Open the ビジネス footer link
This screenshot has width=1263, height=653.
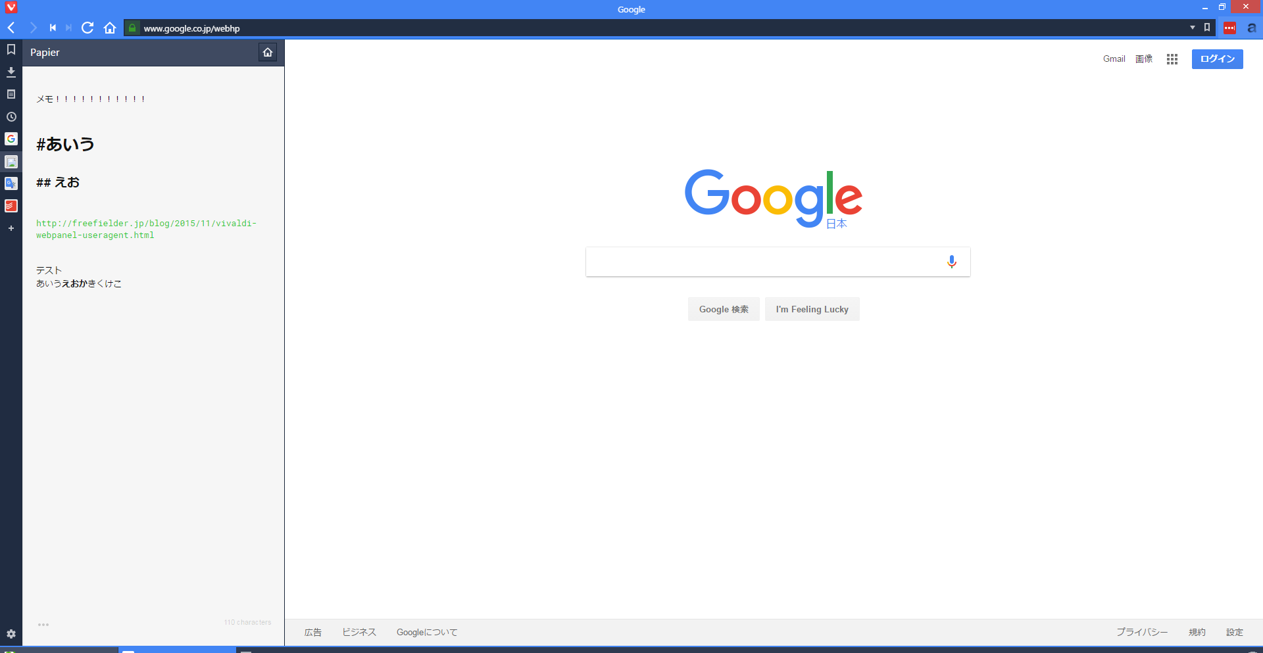(359, 632)
